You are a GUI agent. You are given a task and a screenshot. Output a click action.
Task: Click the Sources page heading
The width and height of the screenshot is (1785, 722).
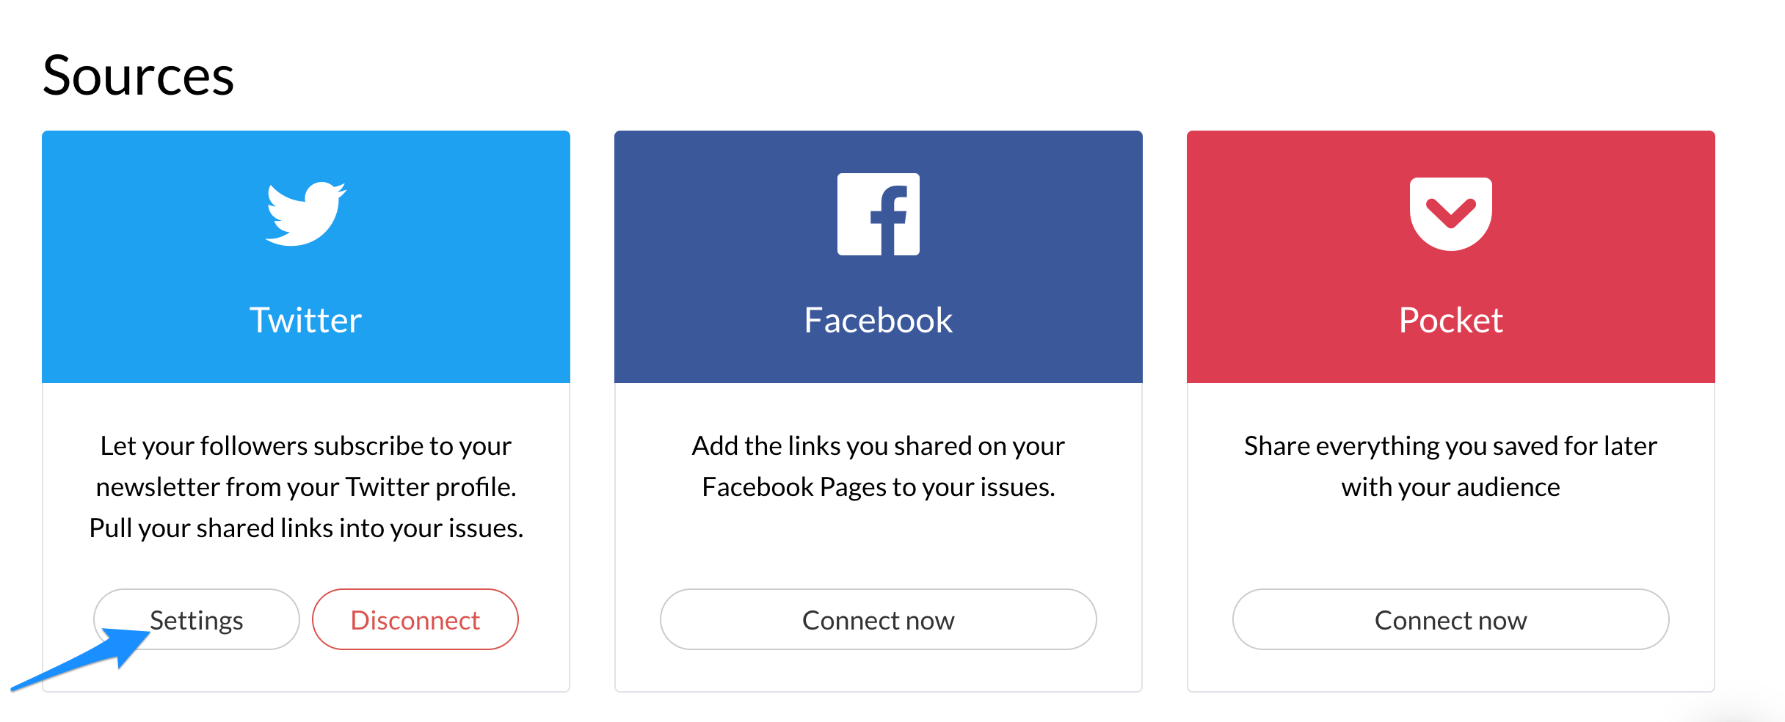[139, 76]
